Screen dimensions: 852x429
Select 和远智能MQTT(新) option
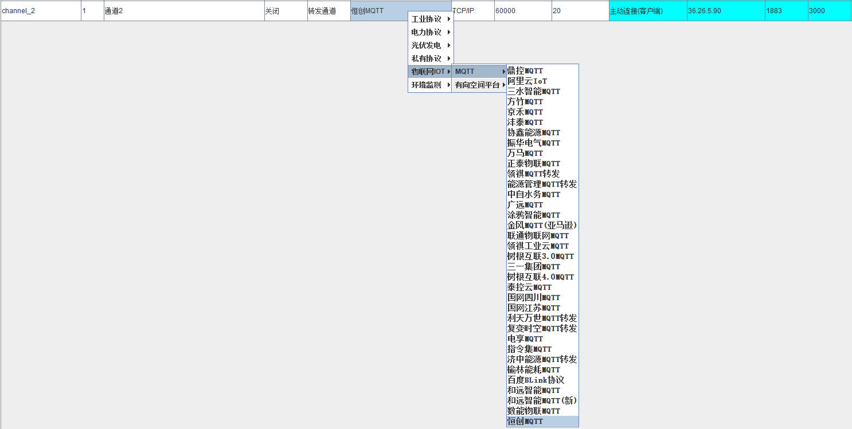coord(542,400)
